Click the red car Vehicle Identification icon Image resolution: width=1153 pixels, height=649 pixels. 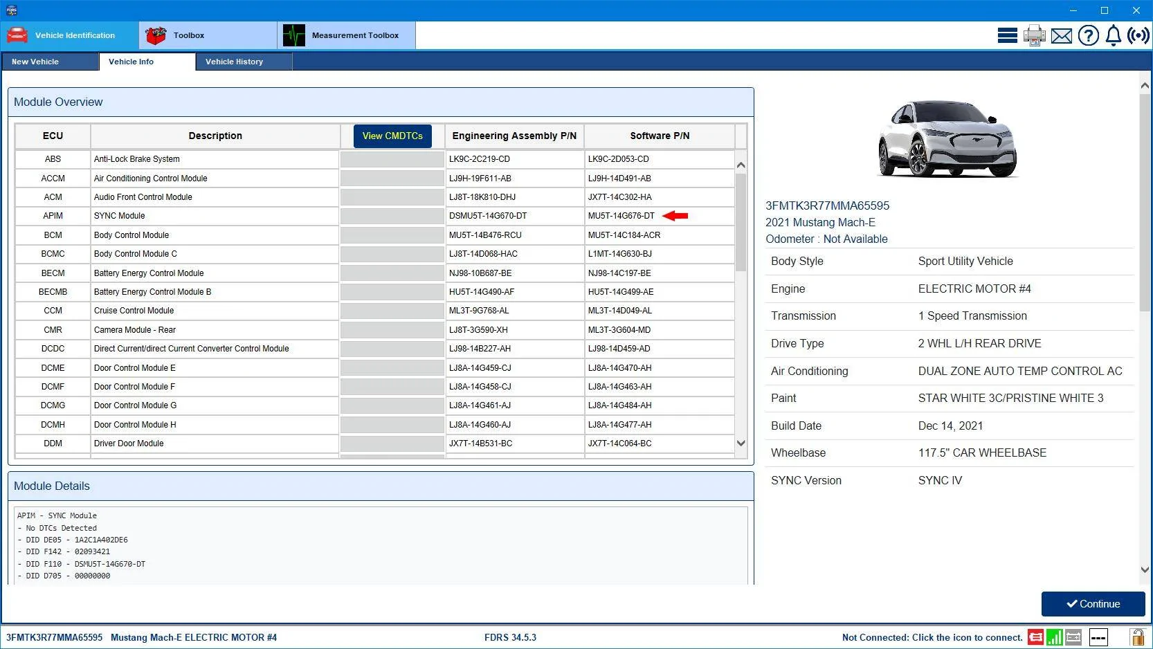18,35
